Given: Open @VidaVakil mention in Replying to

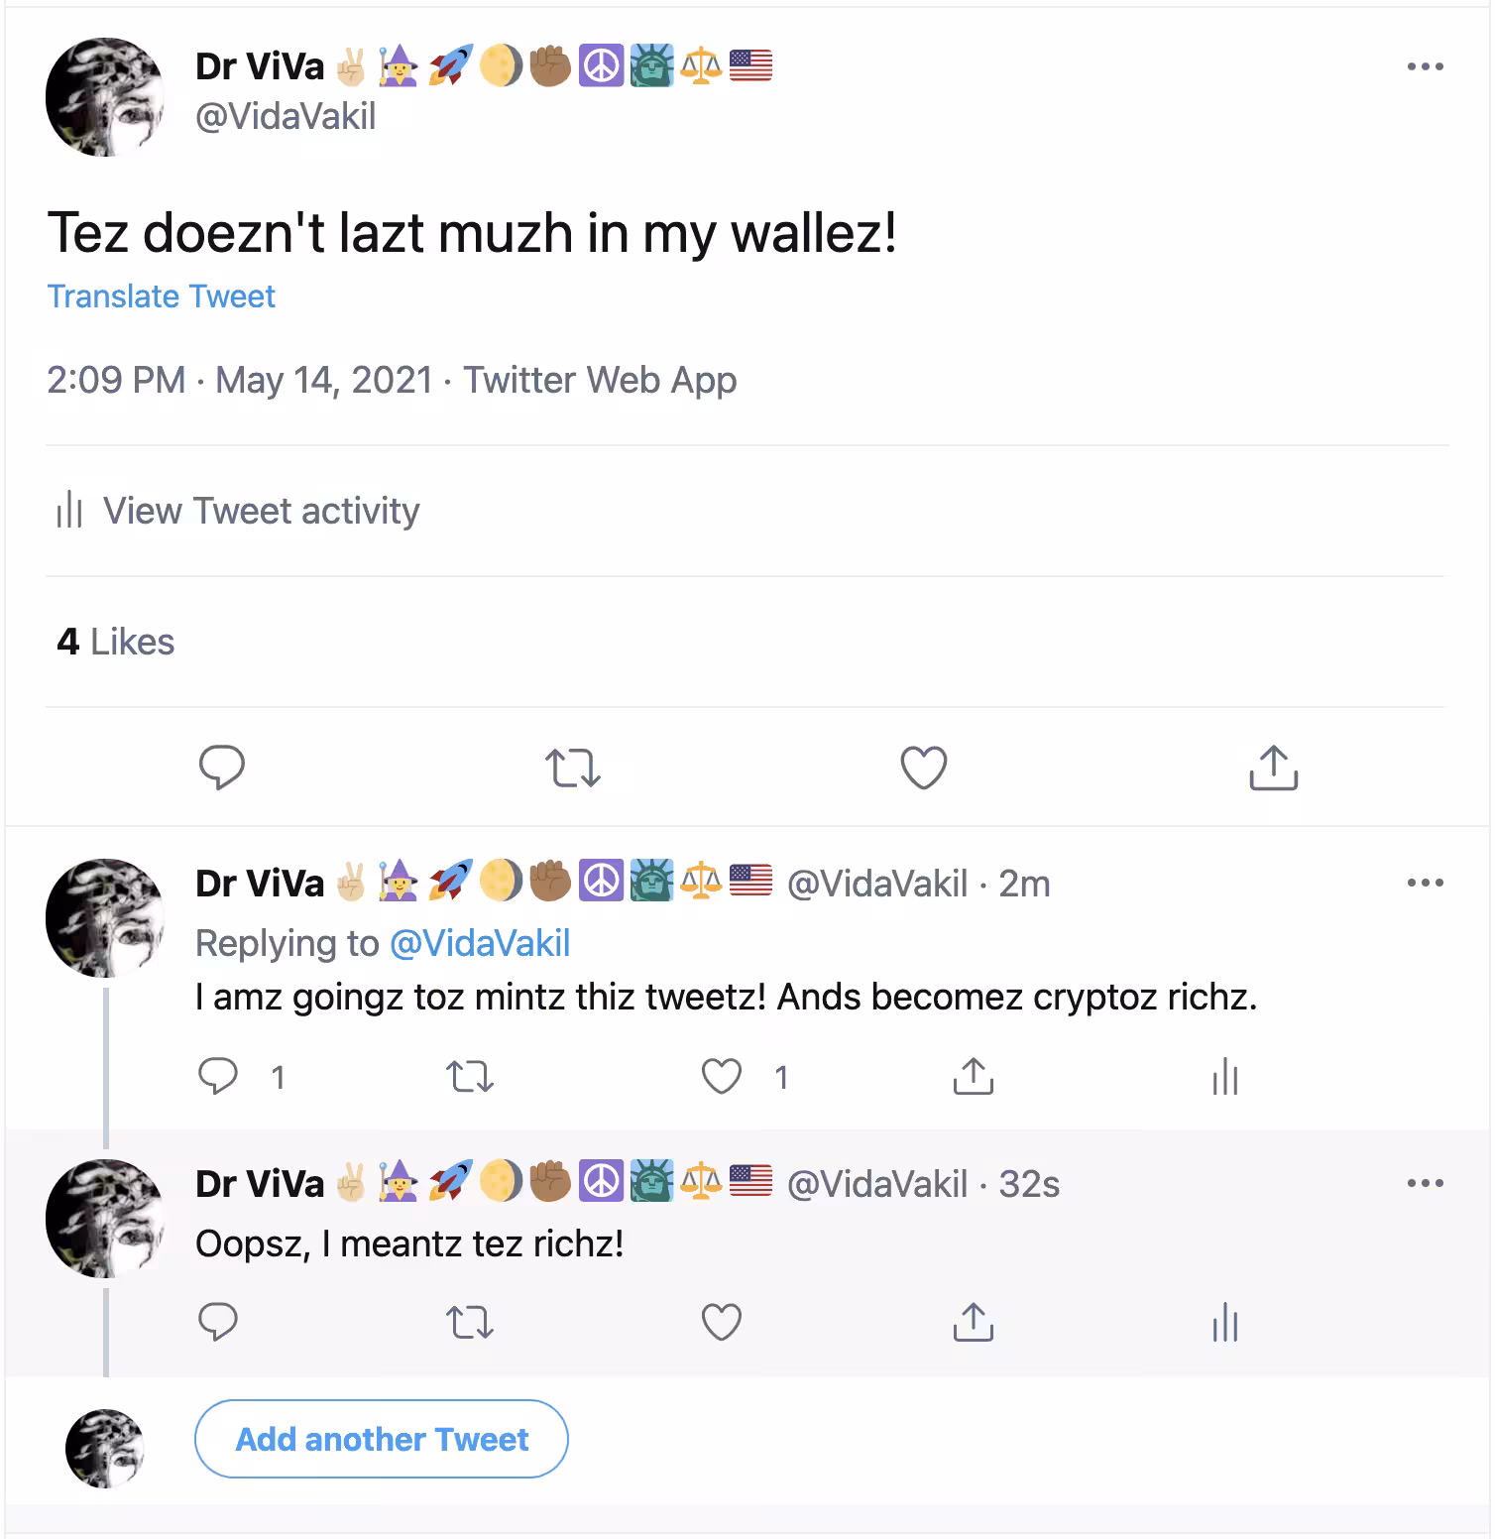Looking at the screenshot, I should click(x=480, y=943).
